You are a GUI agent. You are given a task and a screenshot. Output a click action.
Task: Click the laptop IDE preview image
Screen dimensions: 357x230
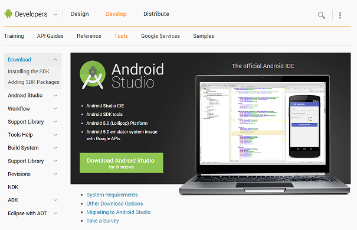click(264, 135)
